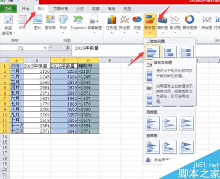Viewport: 220px width, 179px height.
Task: Select the stacked horizontal pyramid chart
Action: (169, 147)
